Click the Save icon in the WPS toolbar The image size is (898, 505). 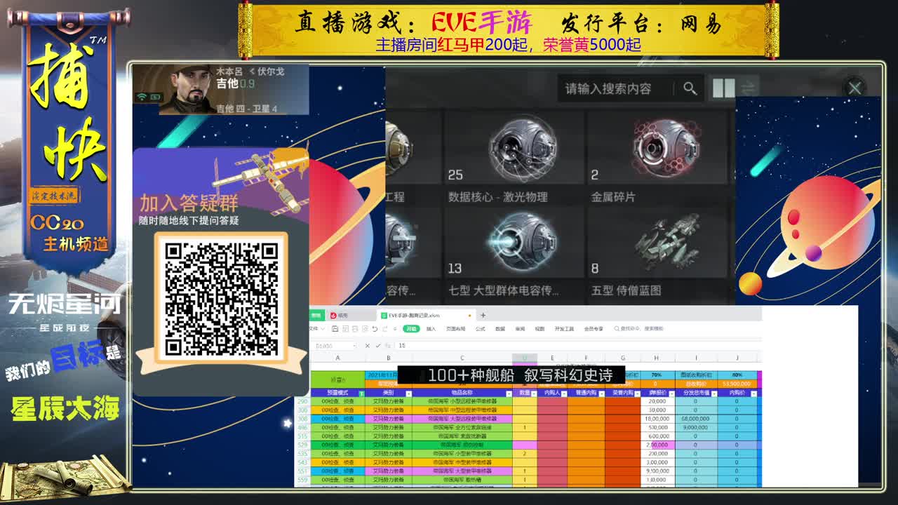coord(336,328)
